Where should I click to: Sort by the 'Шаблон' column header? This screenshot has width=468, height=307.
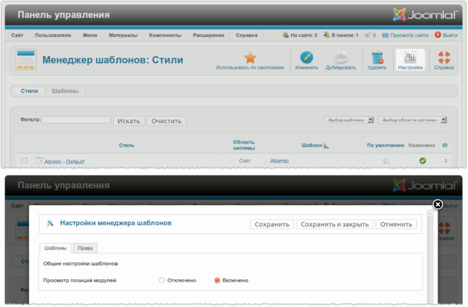[x=312, y=145]
